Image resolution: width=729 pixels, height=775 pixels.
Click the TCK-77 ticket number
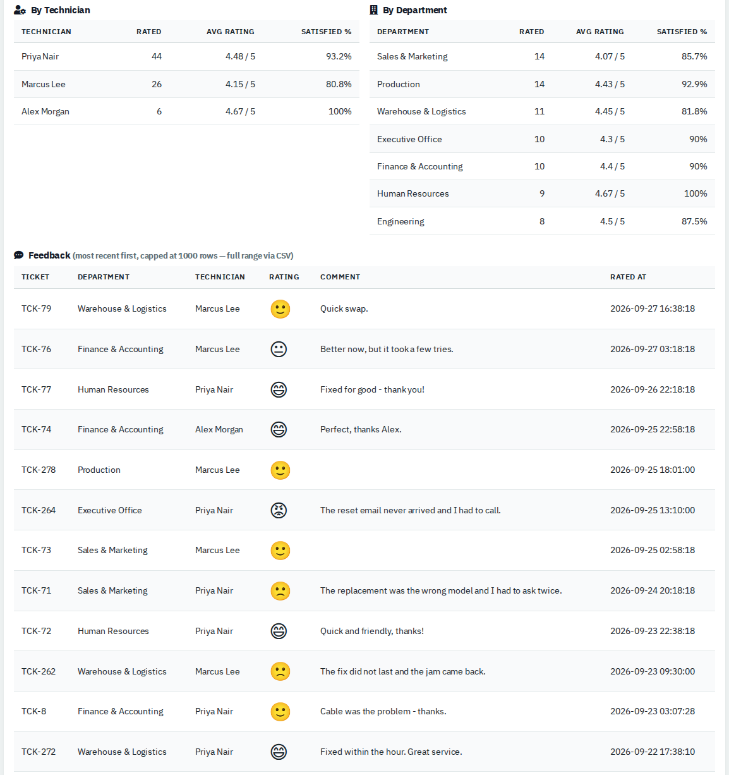point(37,389)
